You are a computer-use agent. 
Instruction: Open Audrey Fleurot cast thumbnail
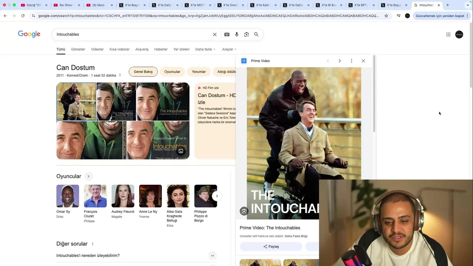pos(123,196)
